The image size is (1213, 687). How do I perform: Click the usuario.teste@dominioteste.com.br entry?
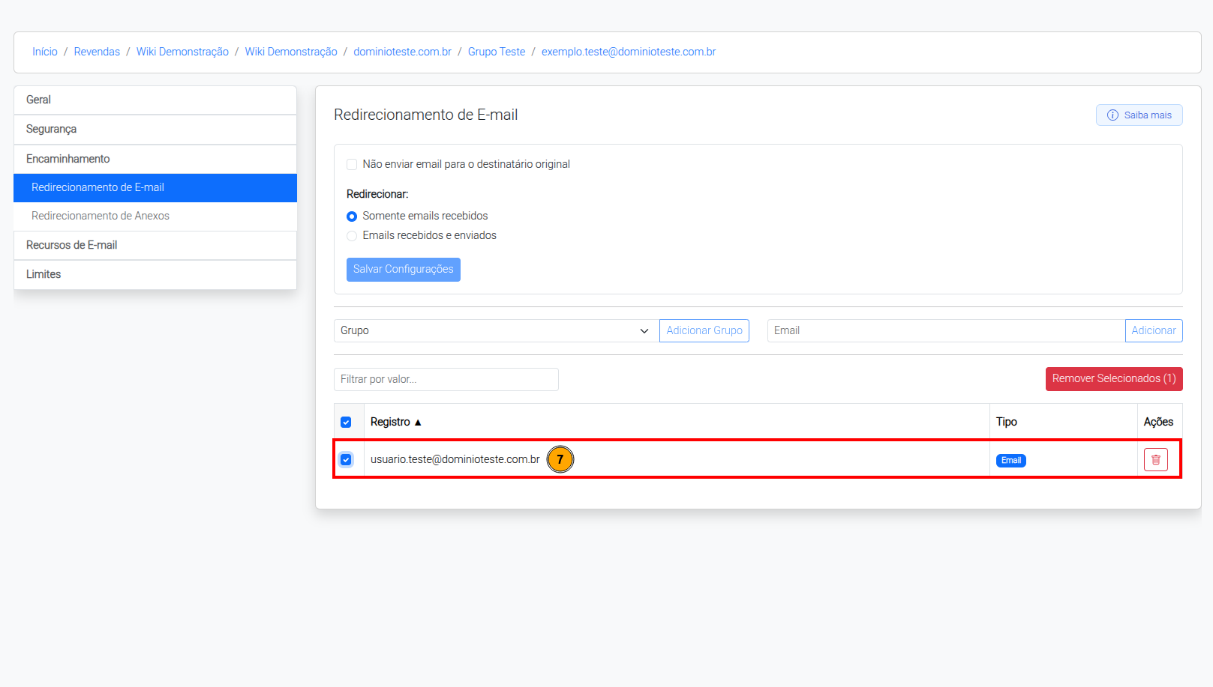(455, 459)
